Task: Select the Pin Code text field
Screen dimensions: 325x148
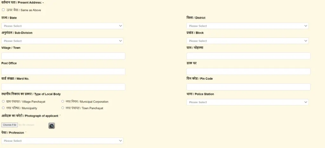Action: pos(248,87)
